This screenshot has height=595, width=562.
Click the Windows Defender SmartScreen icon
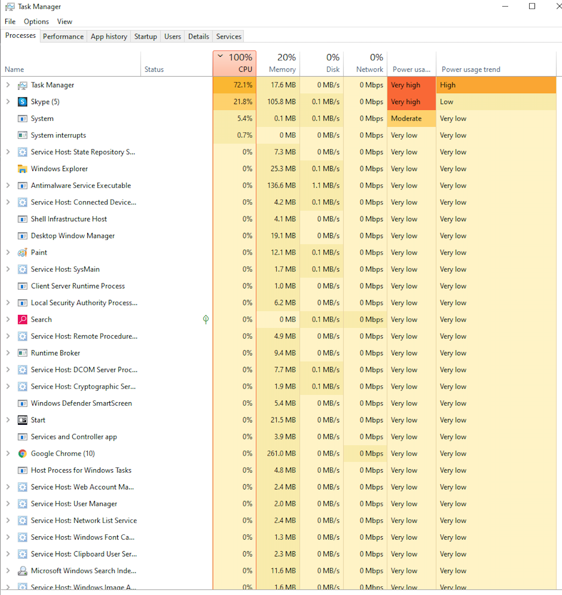pos(22,403)
